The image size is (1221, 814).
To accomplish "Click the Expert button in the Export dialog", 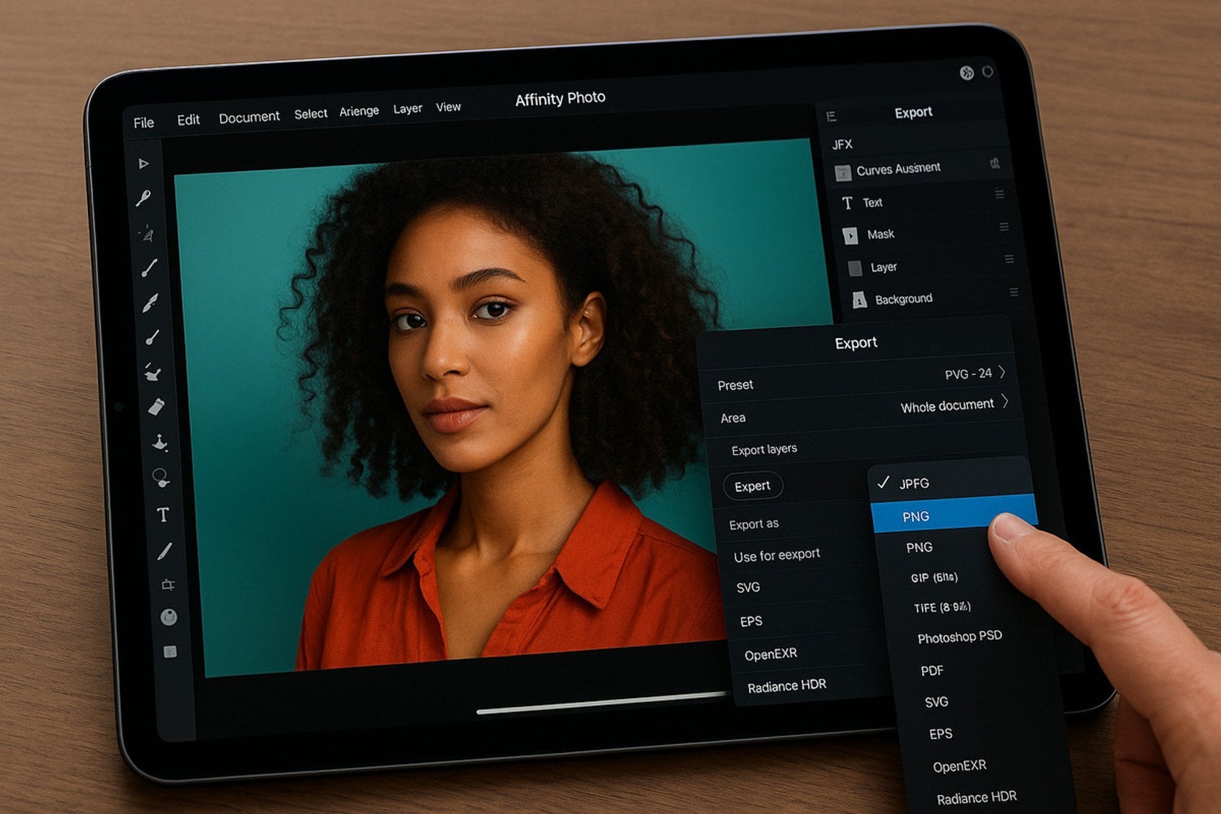I will pos(753,485).
